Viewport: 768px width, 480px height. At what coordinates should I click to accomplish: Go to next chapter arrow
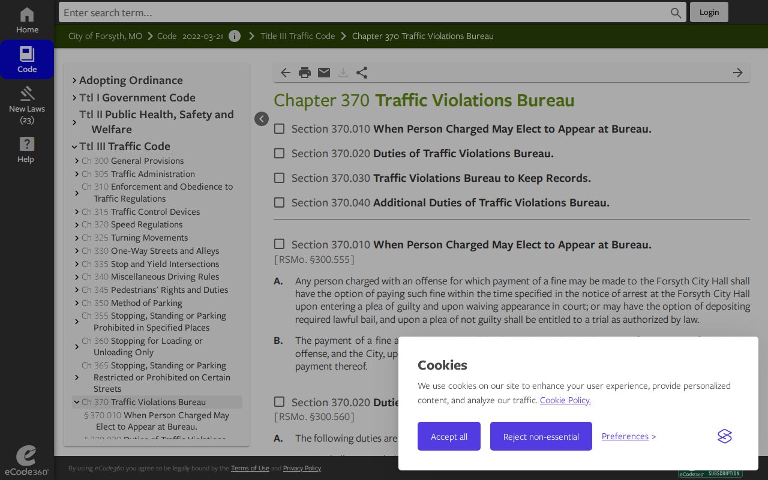[738, 73]
